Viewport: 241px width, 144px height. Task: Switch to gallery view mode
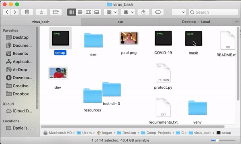click(x=97, y=12)
